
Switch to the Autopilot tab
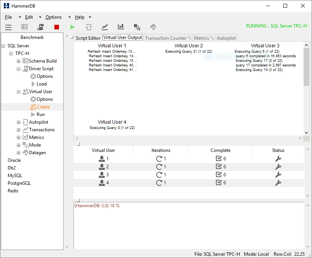point(226,38)
